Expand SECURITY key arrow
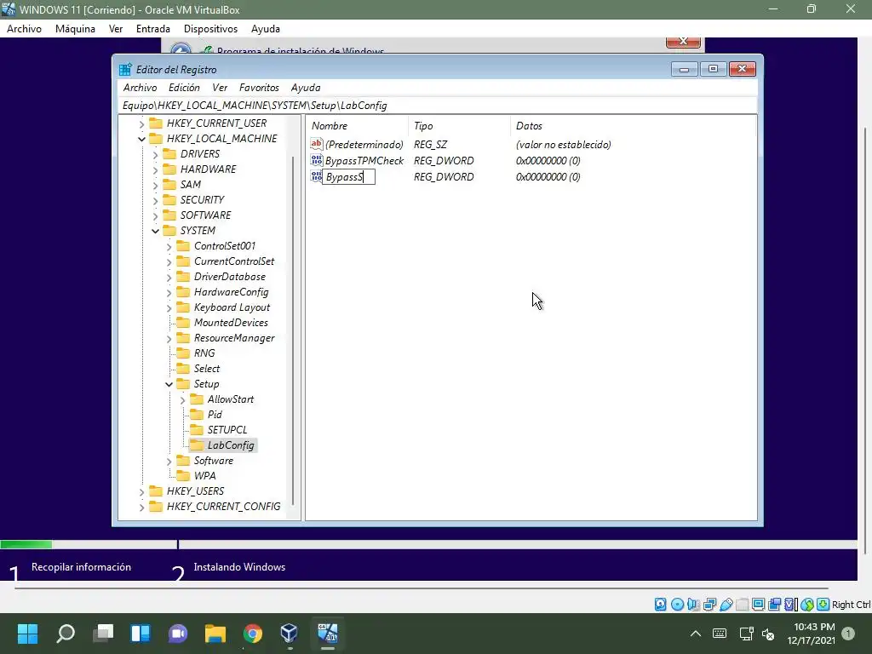872x654 pixels. pos(155,200)
